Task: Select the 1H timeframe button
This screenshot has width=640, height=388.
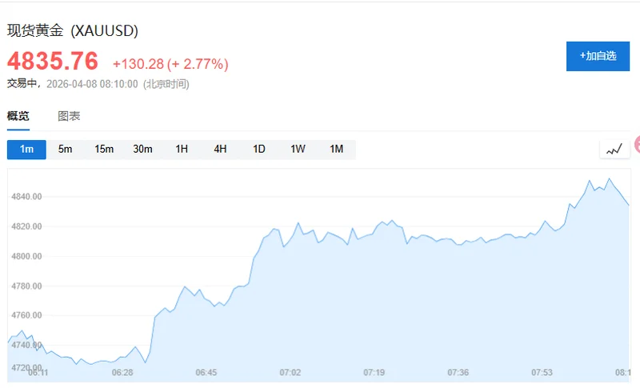Action: pos(182,149)
